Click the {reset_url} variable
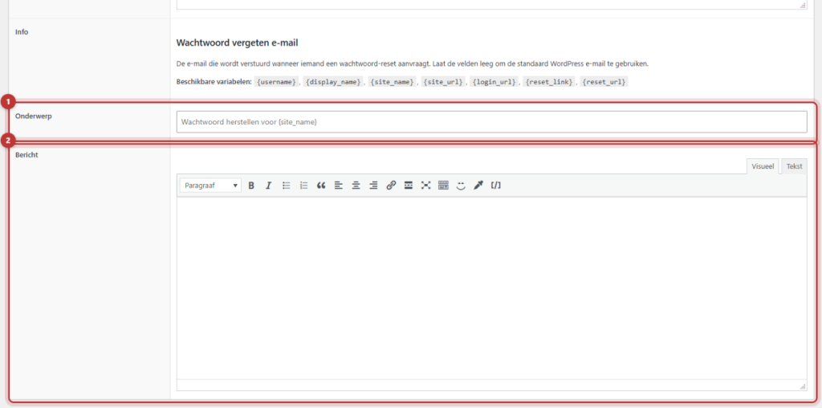822x408 pixels. click(604, 83)
